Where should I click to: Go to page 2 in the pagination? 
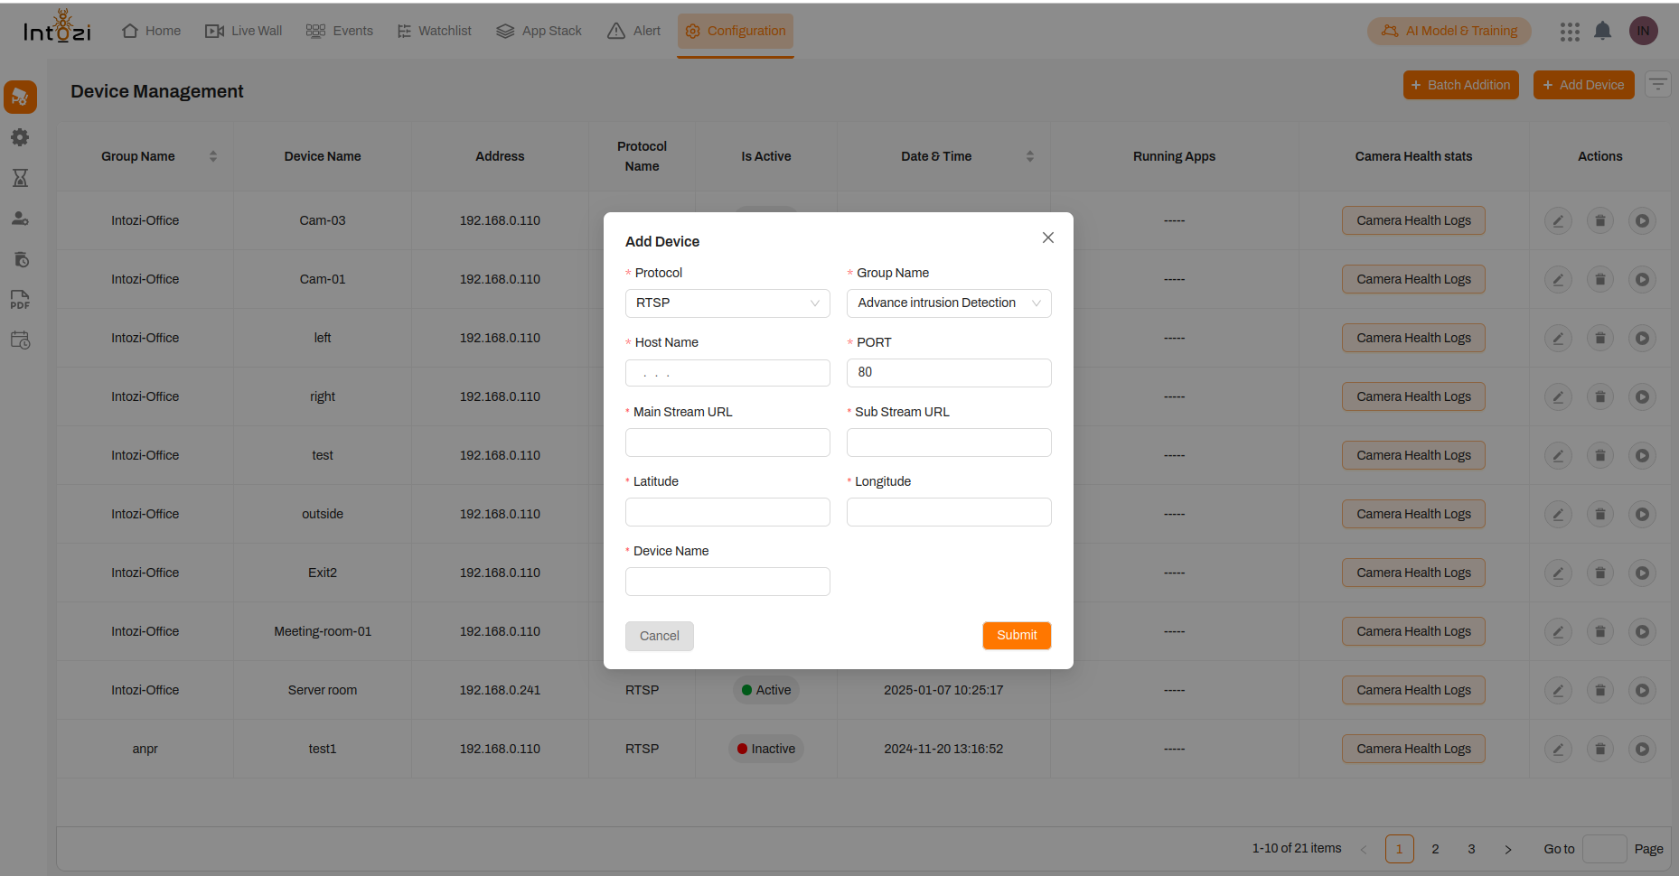coord(1435,849)
